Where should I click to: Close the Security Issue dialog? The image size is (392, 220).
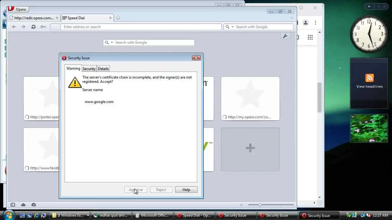coord(196,58)
